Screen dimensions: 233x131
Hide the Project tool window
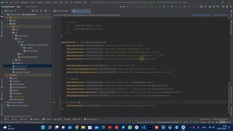point(50,11)
